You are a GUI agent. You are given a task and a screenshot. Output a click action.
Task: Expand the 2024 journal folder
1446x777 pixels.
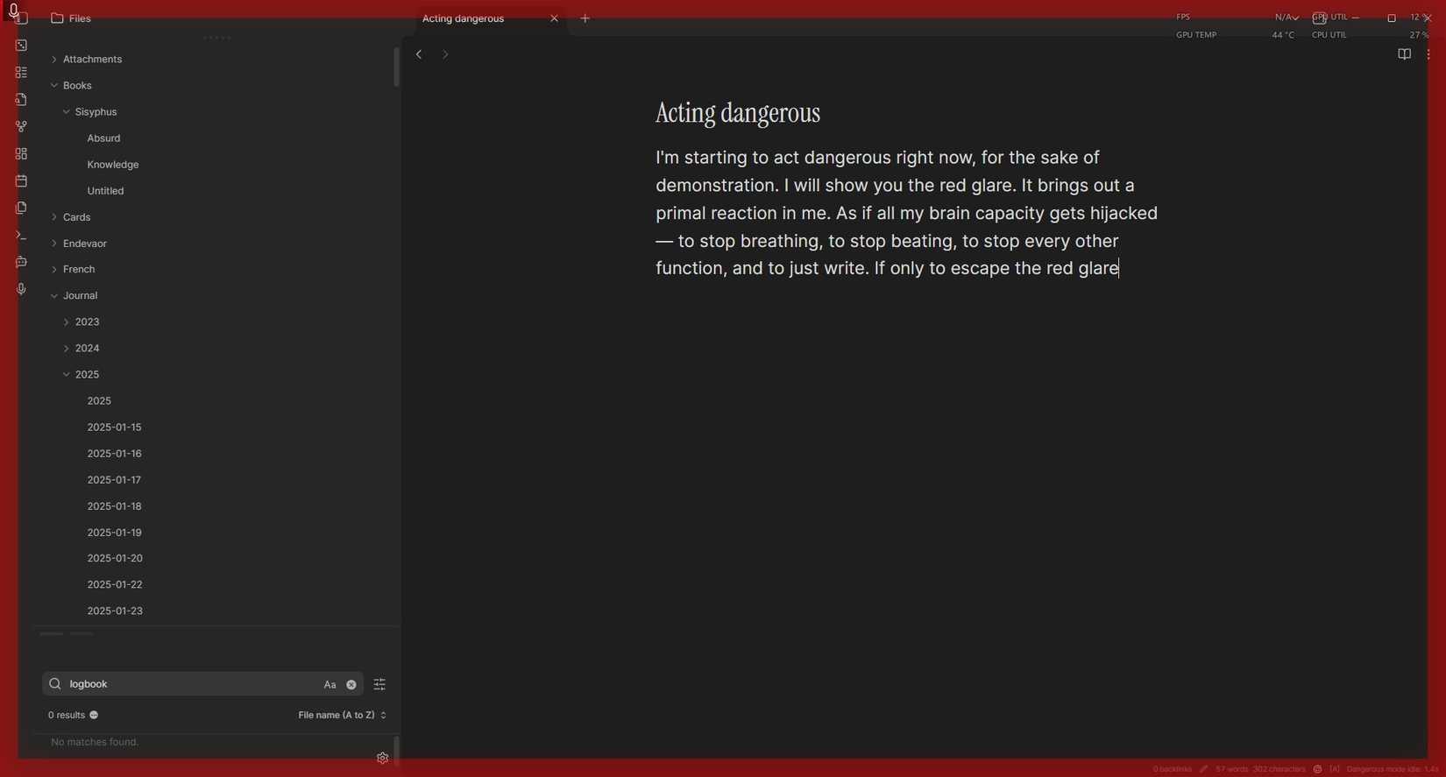(87, 349)
